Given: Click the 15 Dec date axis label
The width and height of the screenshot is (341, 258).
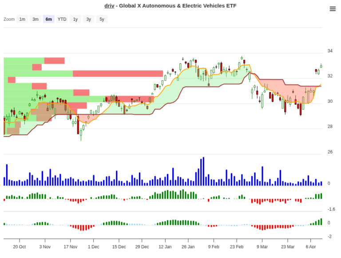Looking at the screenshot, I should [119, 247].
